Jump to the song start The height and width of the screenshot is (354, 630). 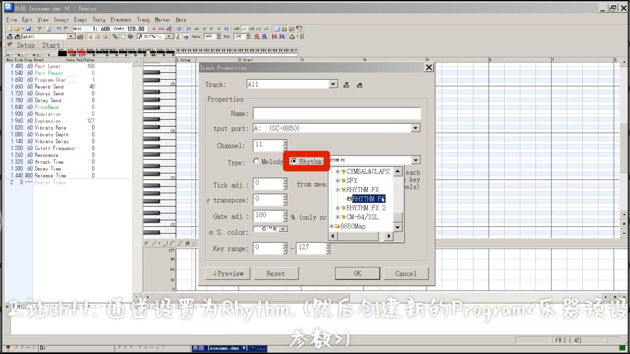tap(189, 29)
